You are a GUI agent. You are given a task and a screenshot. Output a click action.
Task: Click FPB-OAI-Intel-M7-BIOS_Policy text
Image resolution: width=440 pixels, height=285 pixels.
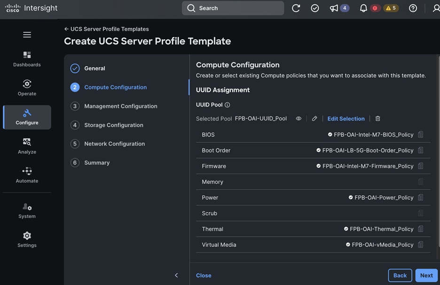click(x=374, y=135)
